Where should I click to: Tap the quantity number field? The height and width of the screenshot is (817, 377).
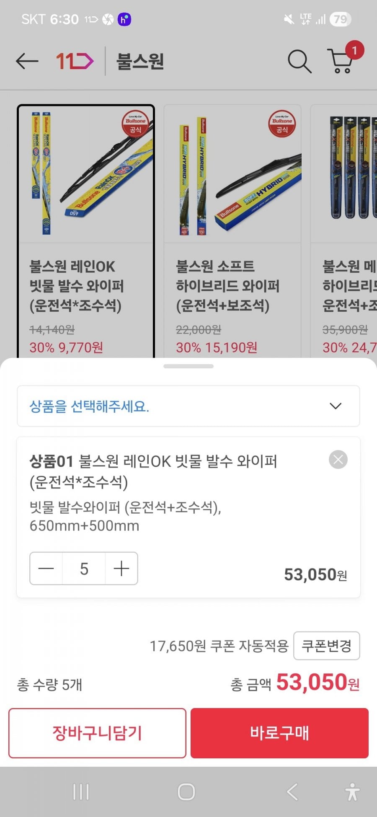pyautogui.click(x=84, y=569)
